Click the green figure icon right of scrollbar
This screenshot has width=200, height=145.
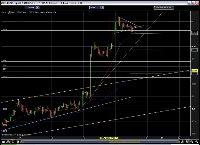(182, 142)
